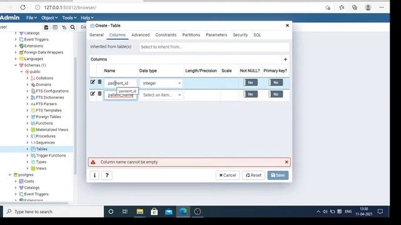Screen dimensions: 401x225
Task: Click the patient_name name field
Action: (x=120, y=95)
